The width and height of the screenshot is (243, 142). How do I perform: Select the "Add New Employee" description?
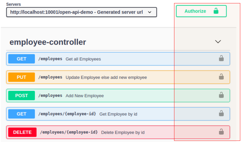[85, 96]
